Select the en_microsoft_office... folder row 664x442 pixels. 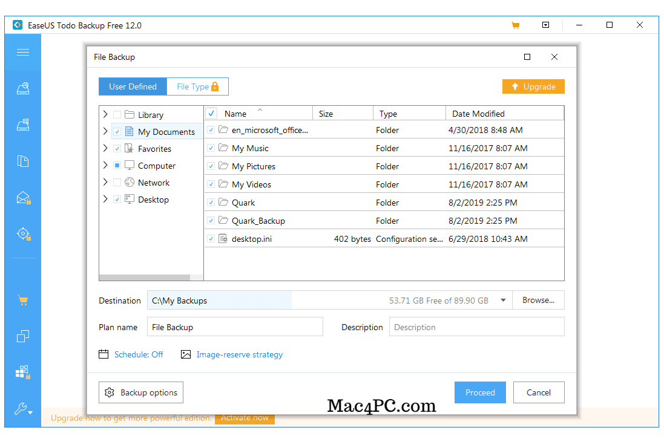(x=384, y=130)
